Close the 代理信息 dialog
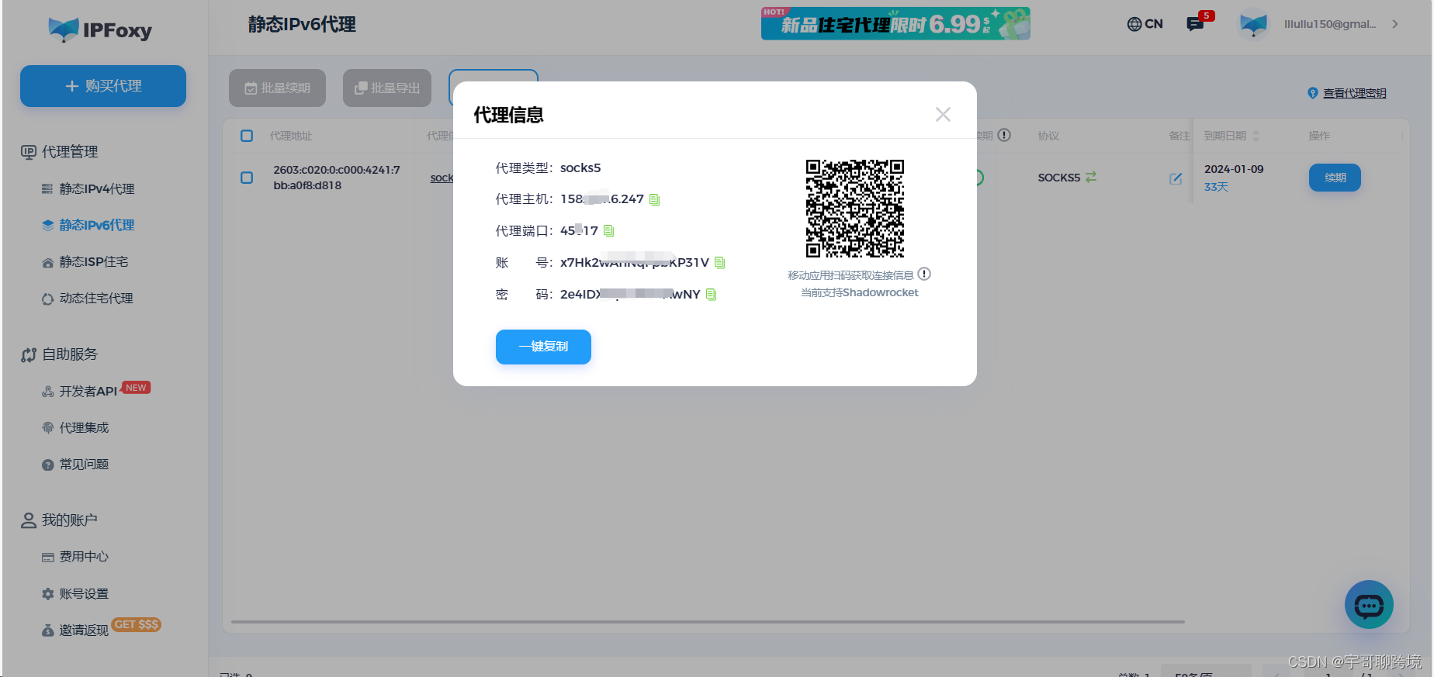This screenshot has height=677, width=1434. [x=943, y=115]
